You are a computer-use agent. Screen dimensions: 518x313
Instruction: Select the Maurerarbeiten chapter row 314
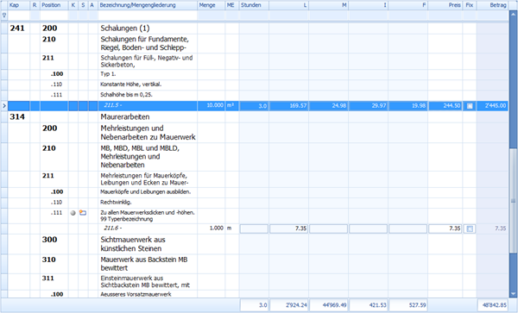255,116
